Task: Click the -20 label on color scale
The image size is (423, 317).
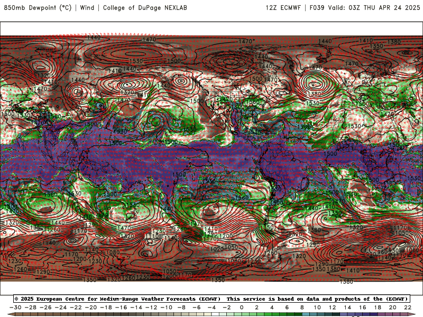Action: tap(91, 307)
